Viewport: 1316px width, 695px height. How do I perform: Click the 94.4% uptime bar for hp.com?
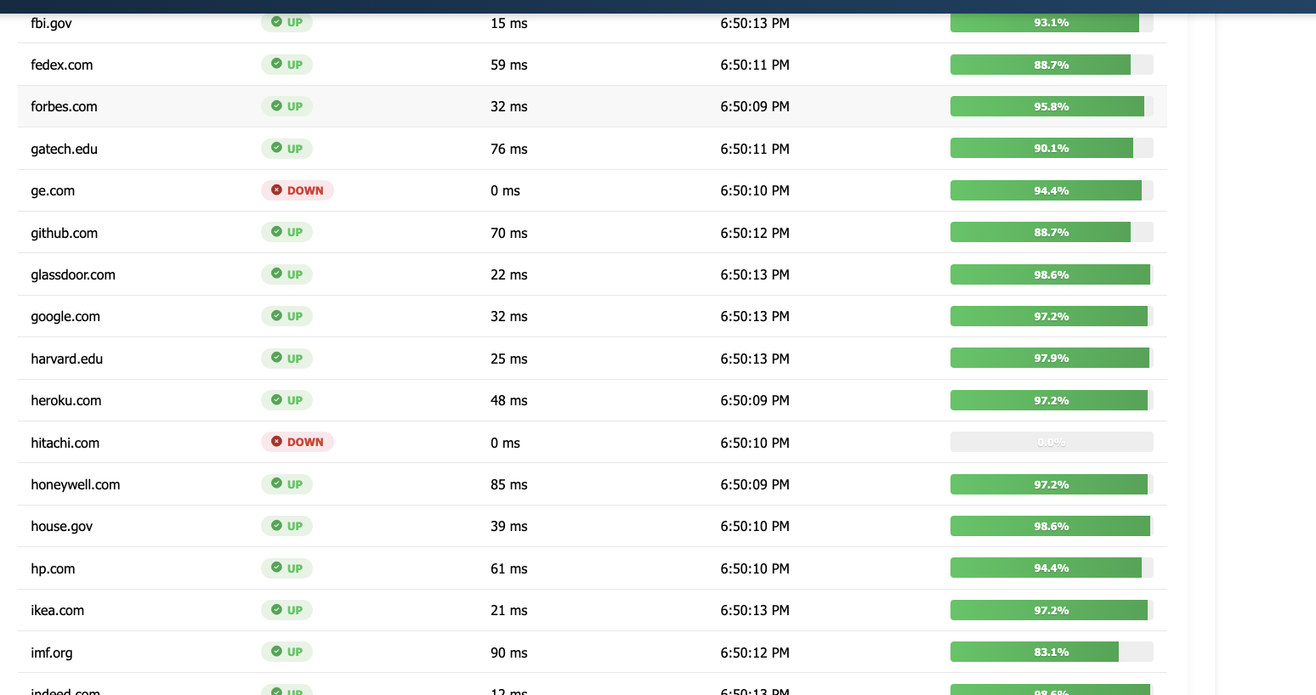pyautogui.click(x=1052, y=568)
